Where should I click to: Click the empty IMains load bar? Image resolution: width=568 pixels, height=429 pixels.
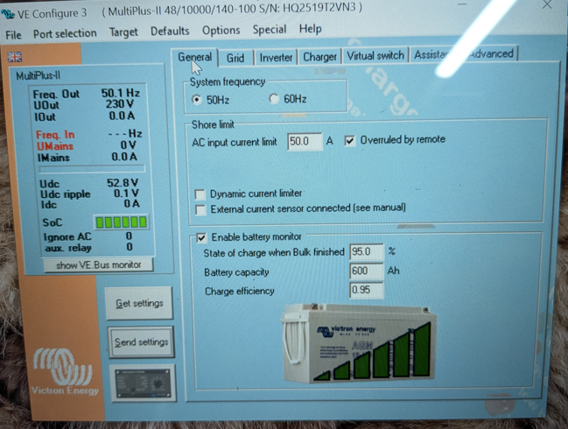(92, 169)
